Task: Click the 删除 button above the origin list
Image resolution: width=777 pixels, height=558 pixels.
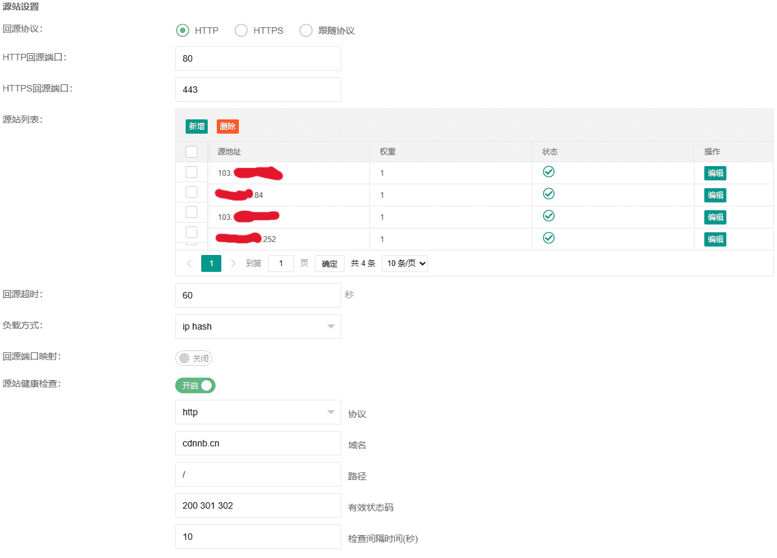Action: point(227,126)
